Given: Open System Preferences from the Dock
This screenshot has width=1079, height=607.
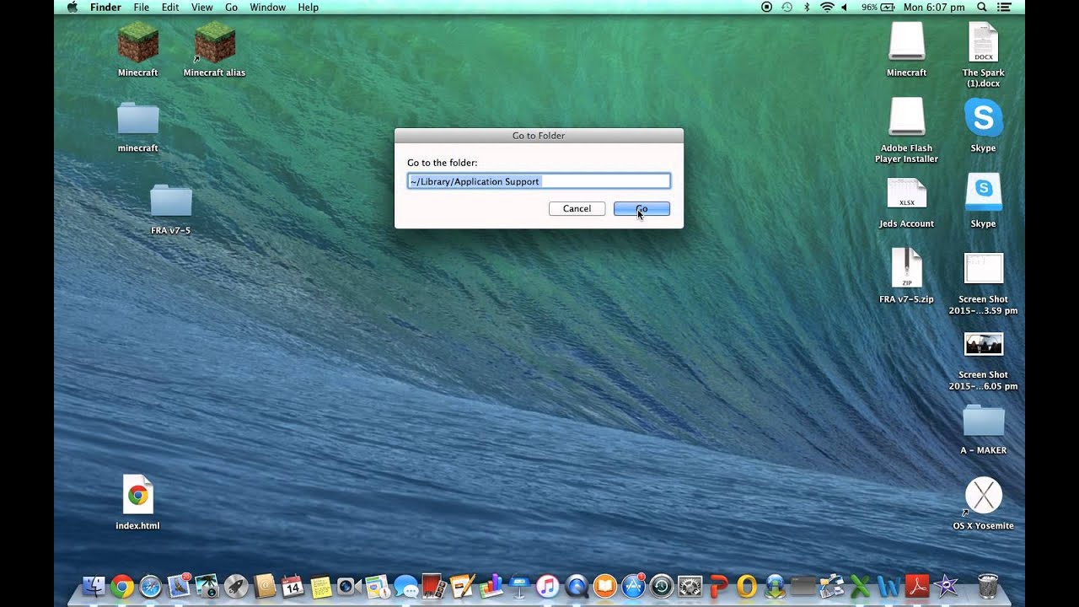Looking at the screenshot, I should coord(690,586).
